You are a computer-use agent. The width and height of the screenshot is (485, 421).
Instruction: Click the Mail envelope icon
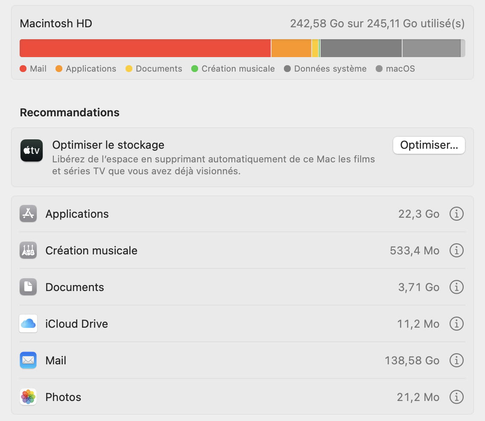pyautogui.click(x=28, y=360)
